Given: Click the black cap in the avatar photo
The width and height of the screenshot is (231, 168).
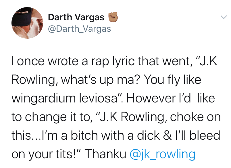Looking at the screenshot, I should point(23,18).
